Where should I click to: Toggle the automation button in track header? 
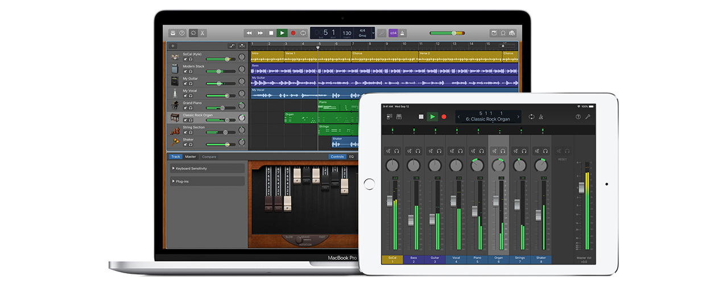[x=232, y=45]
